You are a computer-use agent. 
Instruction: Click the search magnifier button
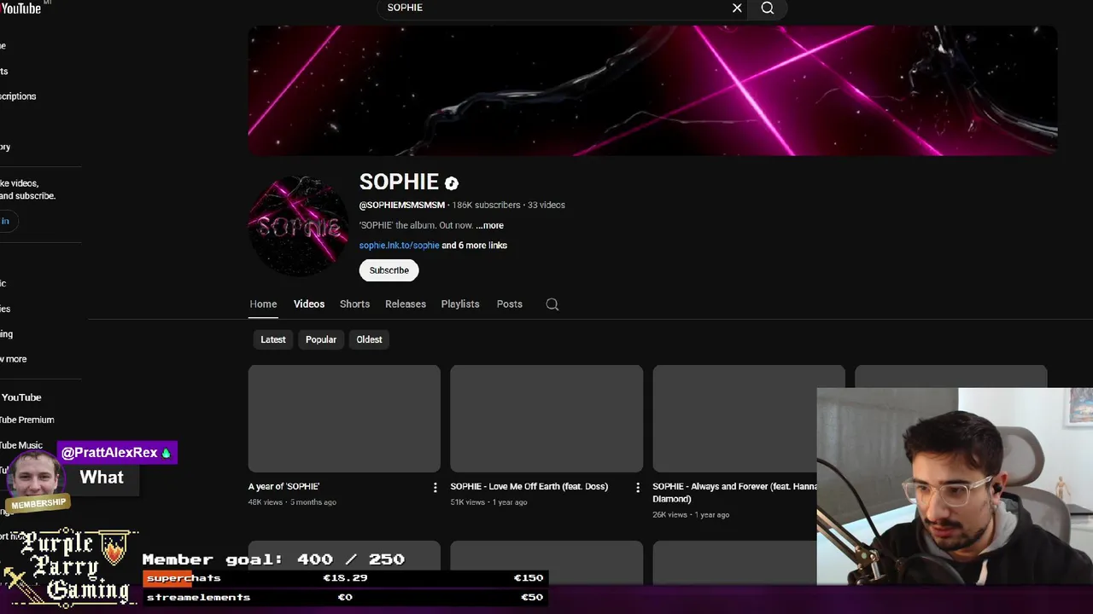coord(768,8)
